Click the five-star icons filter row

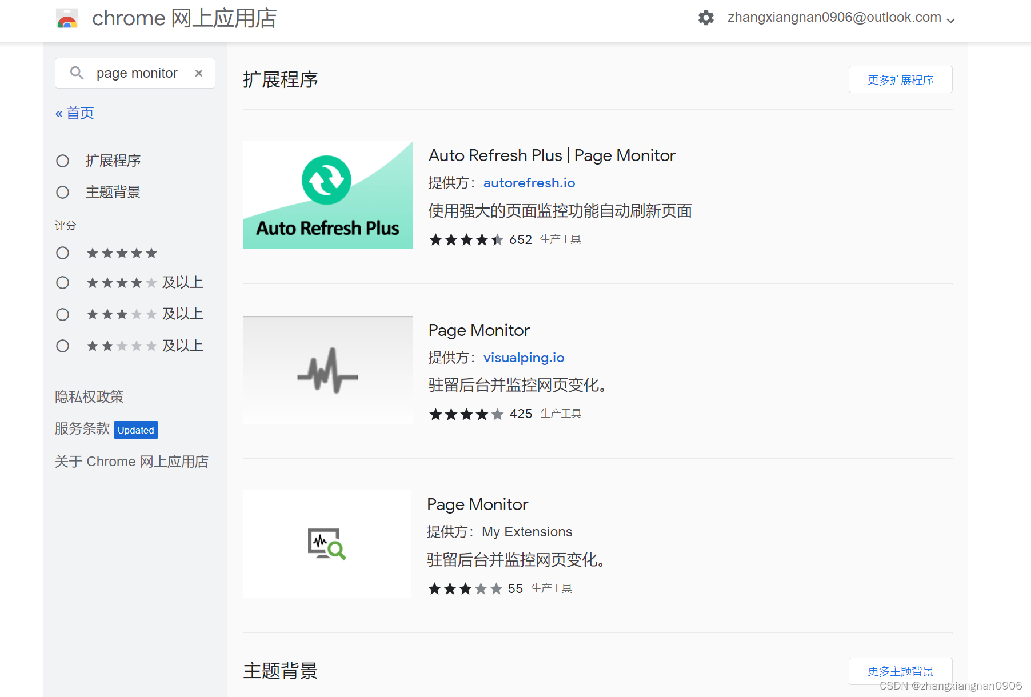click(x=122, y=253)
